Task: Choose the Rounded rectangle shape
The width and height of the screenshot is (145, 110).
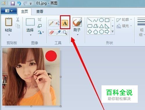Action: pyautogui.click(x=90, y=26)
